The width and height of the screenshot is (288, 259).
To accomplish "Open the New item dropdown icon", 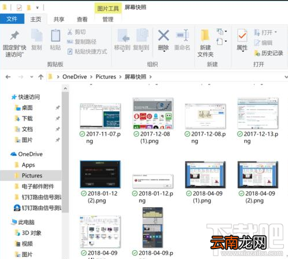I will [x=222, y=31].
